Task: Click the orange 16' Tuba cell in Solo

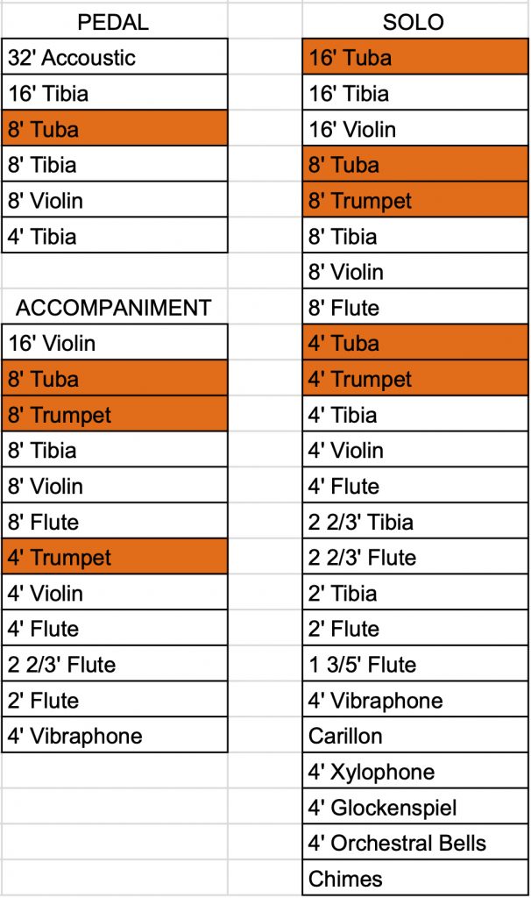Action: pos(415,58)
